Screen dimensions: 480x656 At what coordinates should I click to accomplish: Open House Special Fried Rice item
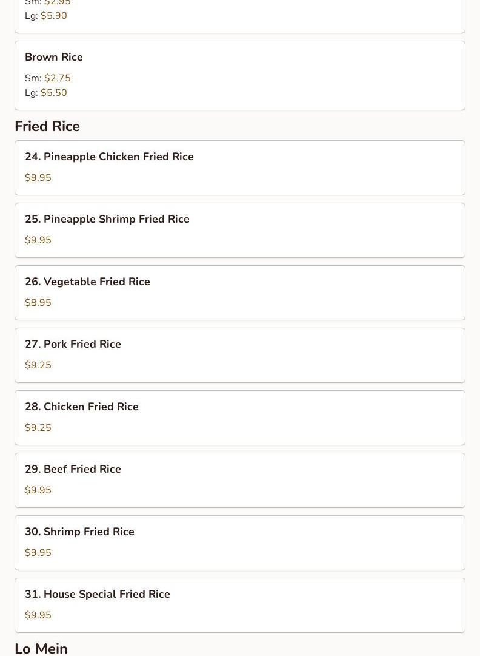click(x=97, y=594)
